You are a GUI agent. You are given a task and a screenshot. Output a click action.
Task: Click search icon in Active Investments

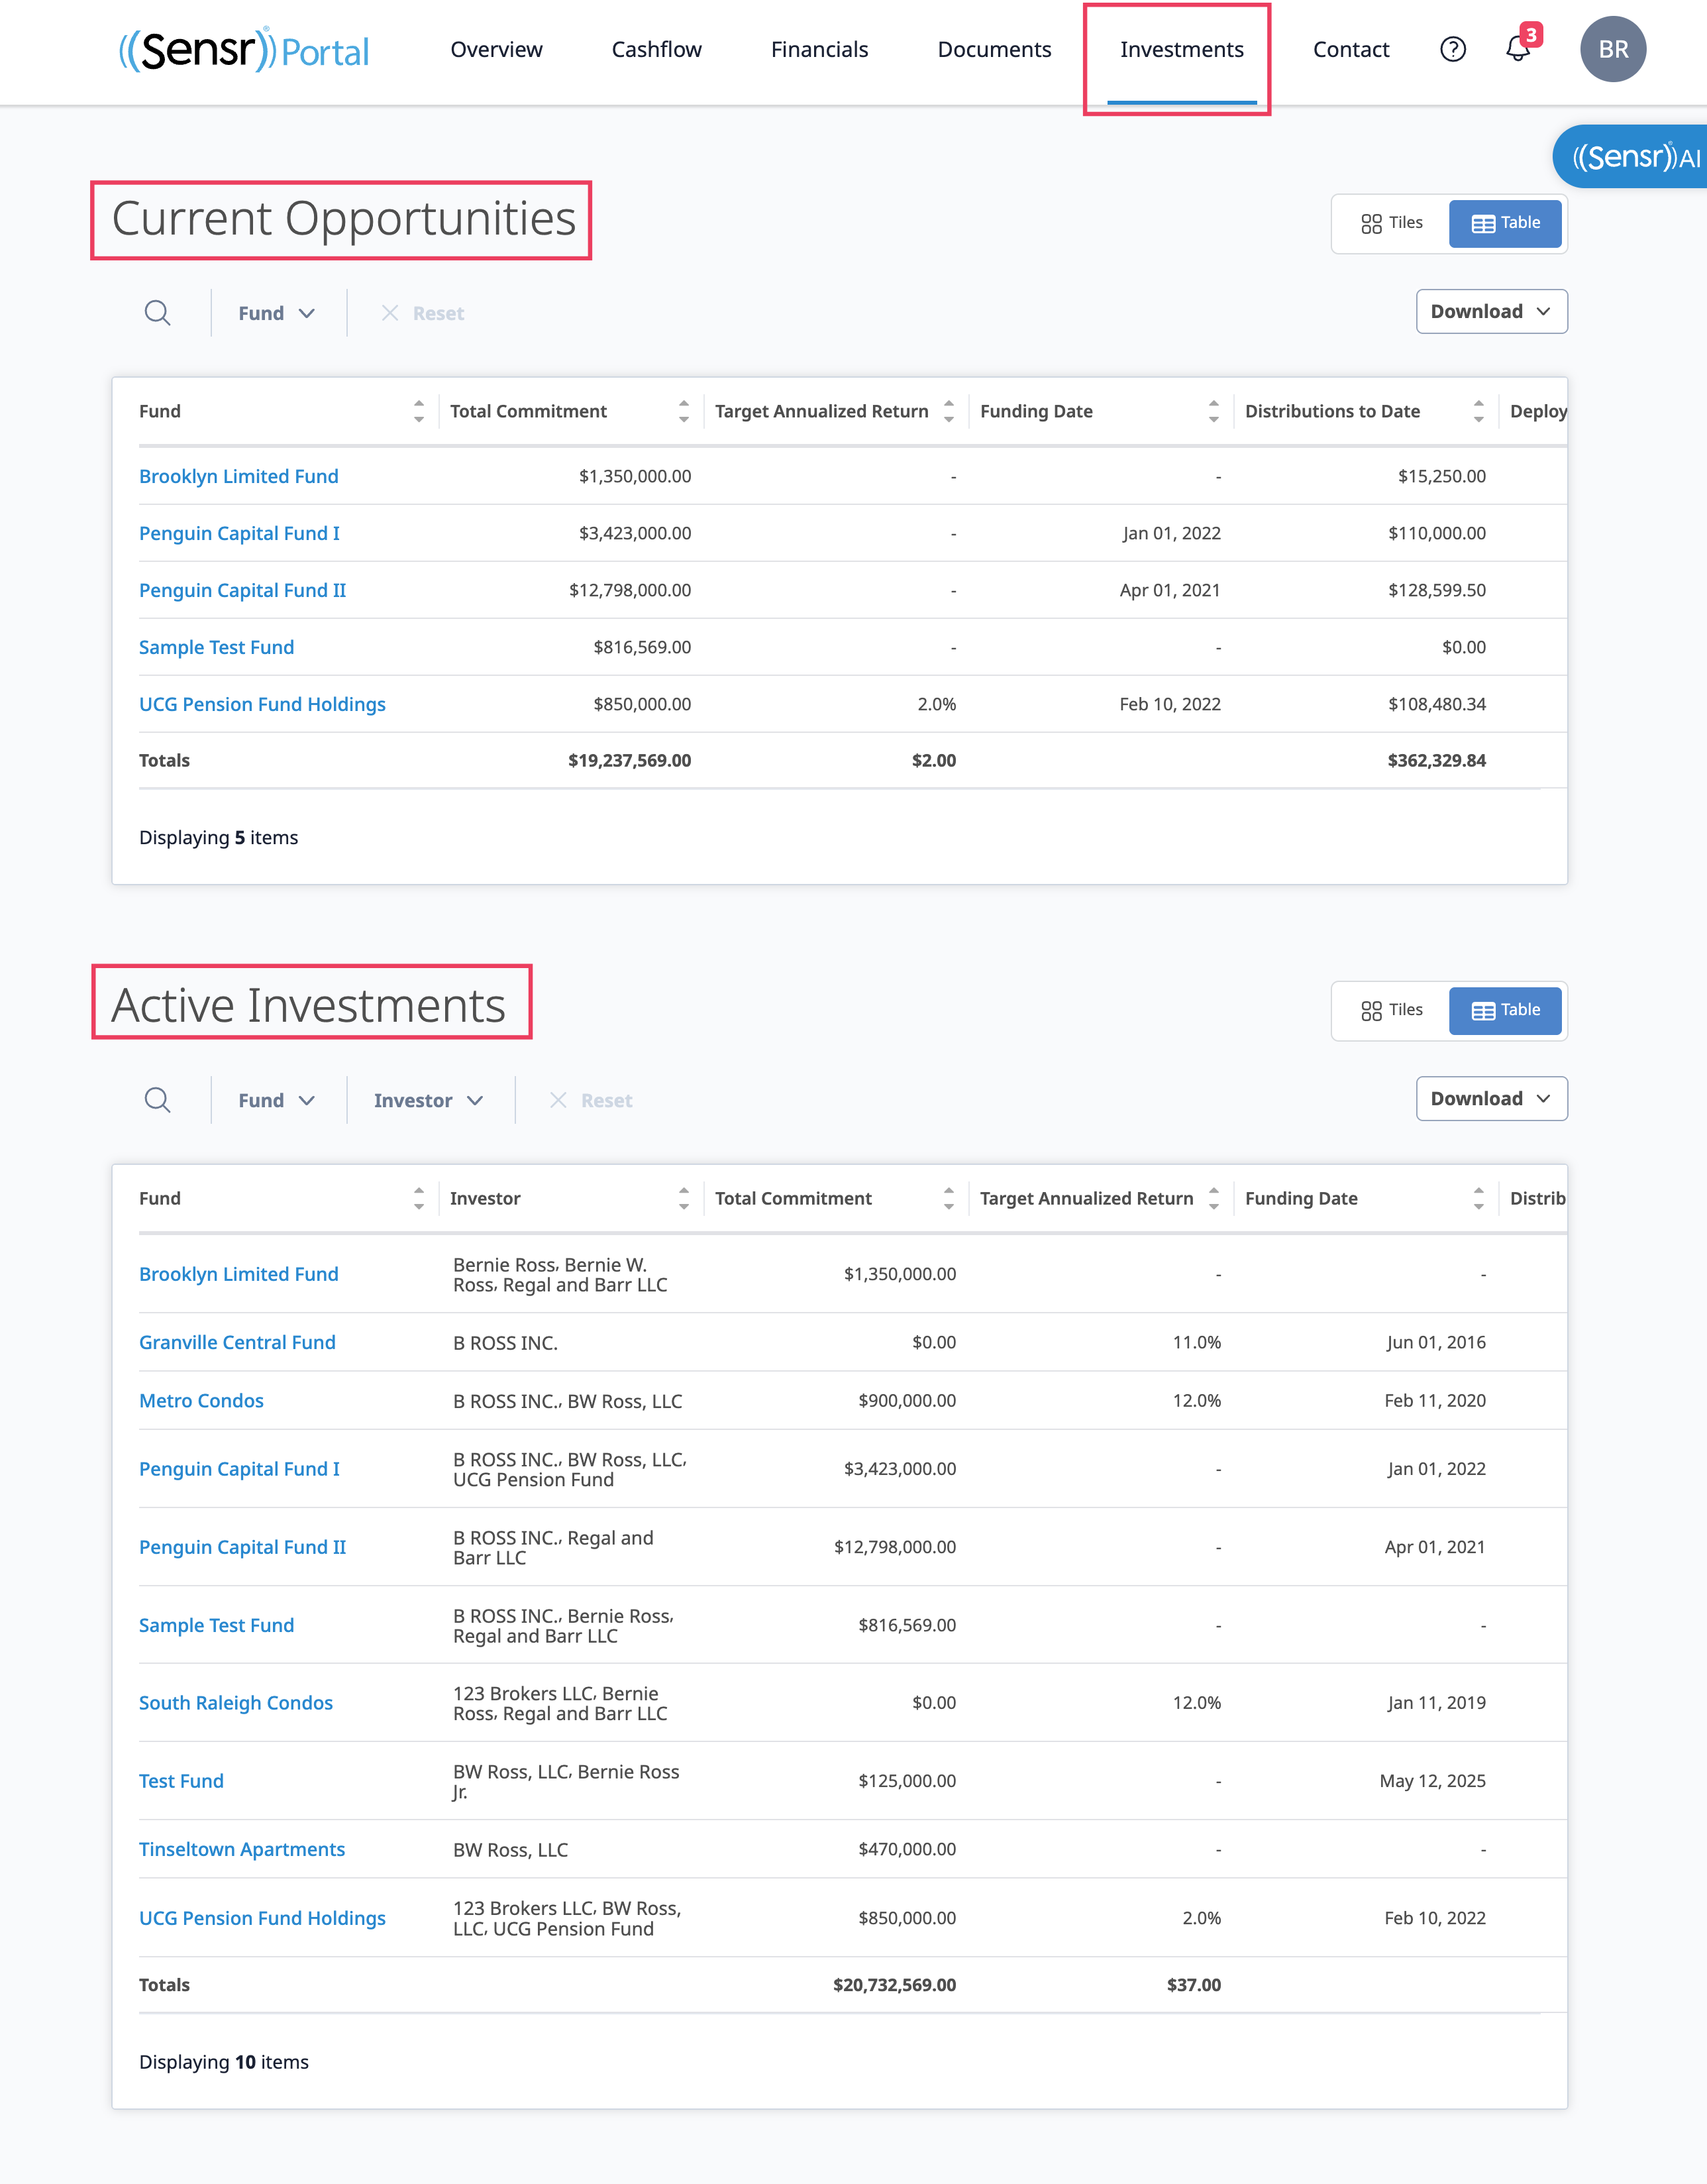[157, 1100]
